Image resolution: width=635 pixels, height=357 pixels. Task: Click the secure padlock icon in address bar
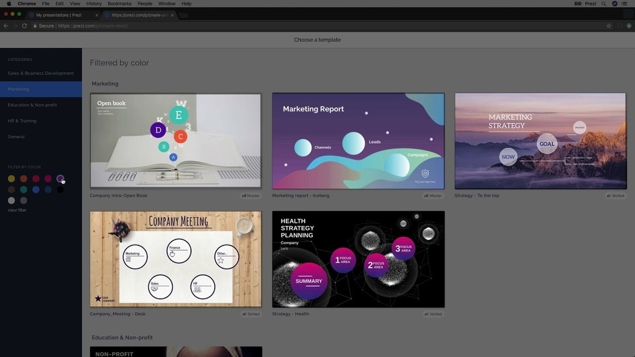click(x=35, y=26)
